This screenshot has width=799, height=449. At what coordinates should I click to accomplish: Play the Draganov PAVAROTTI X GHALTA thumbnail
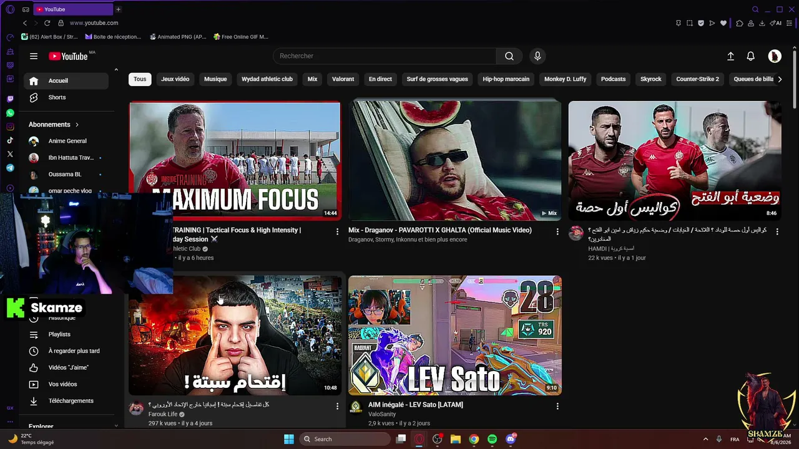[x=455, y=161]
